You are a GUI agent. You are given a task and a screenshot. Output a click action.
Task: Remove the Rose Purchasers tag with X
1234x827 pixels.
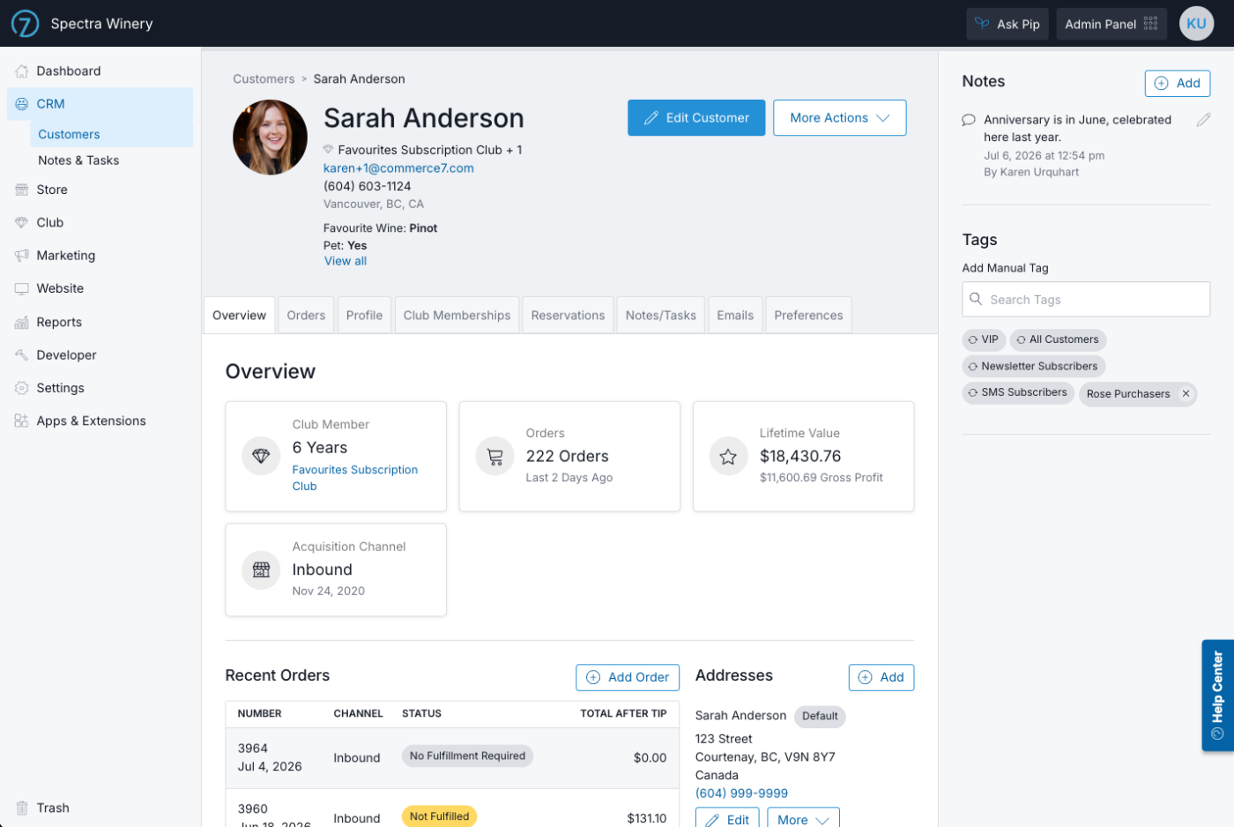(x=1186, y=394)
